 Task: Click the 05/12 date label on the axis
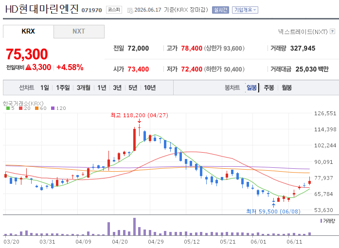pos(192,242)
